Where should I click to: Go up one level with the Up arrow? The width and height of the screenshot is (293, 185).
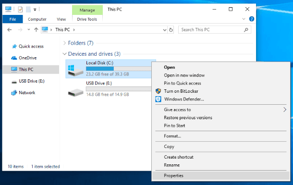coord(36,29)
